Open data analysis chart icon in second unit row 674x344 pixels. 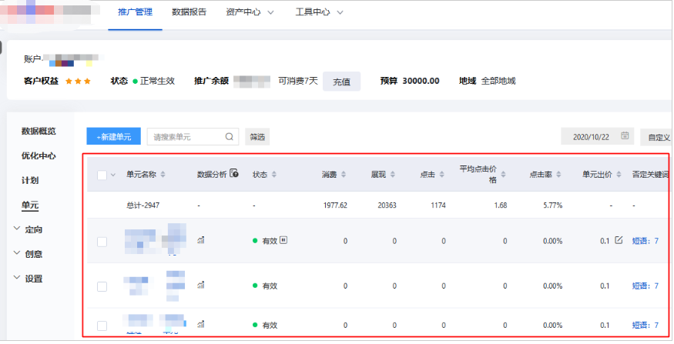coord(201,285)
